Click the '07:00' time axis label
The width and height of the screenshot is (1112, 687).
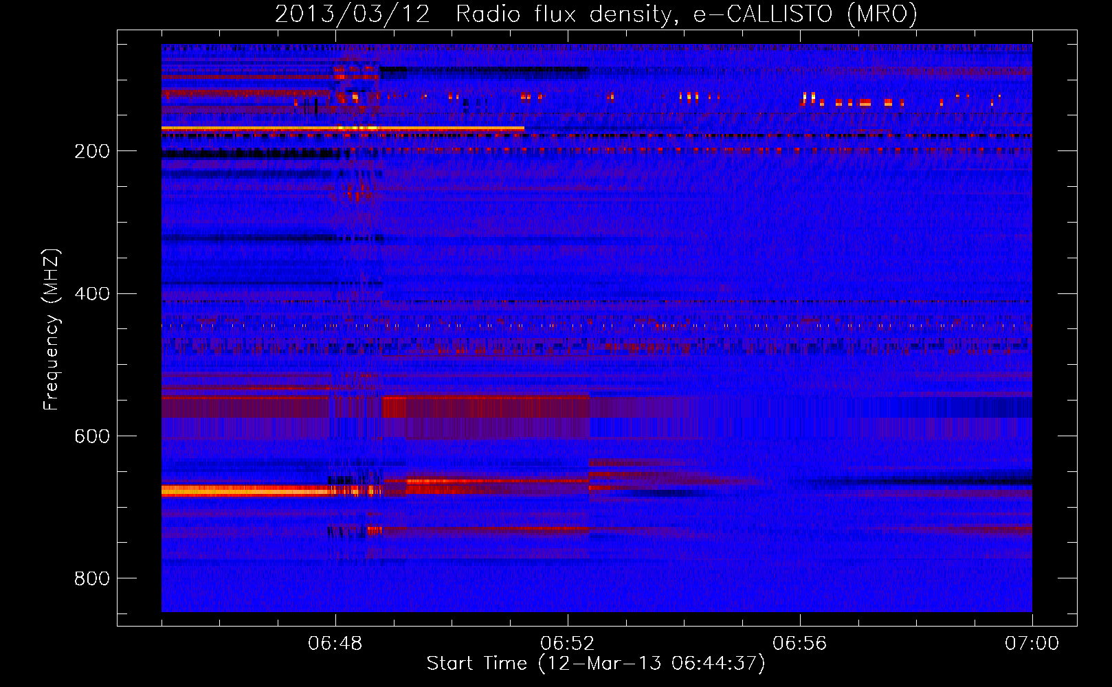point(1032,644)
